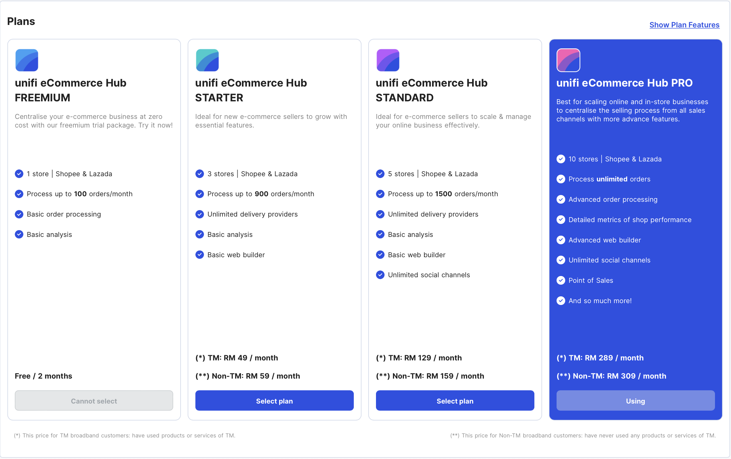Click the purple STANDARD plan logo icon
This screenshot has height=459, width=731.
(x=388, y=60)
